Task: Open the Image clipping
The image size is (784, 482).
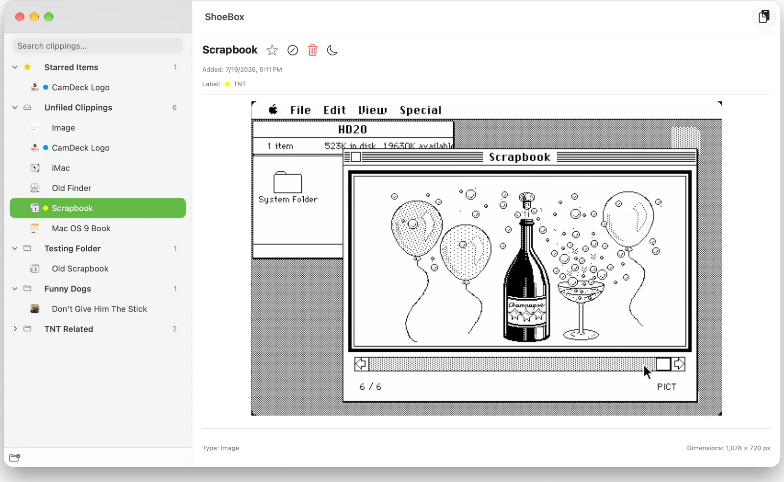Action: tap(98, 127)
